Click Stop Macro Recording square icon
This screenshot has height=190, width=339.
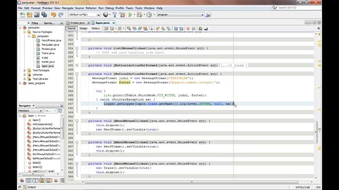[193, 28]
